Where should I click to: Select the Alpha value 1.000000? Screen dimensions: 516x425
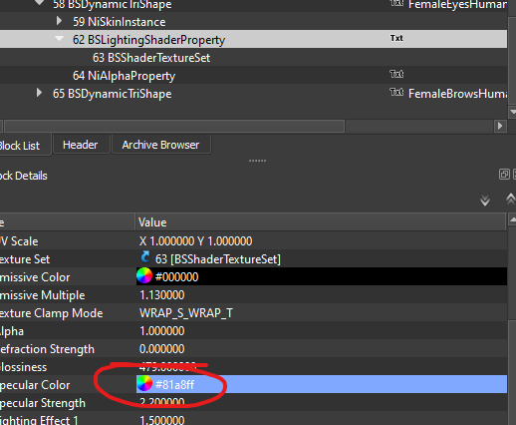[x=162, y=331]
